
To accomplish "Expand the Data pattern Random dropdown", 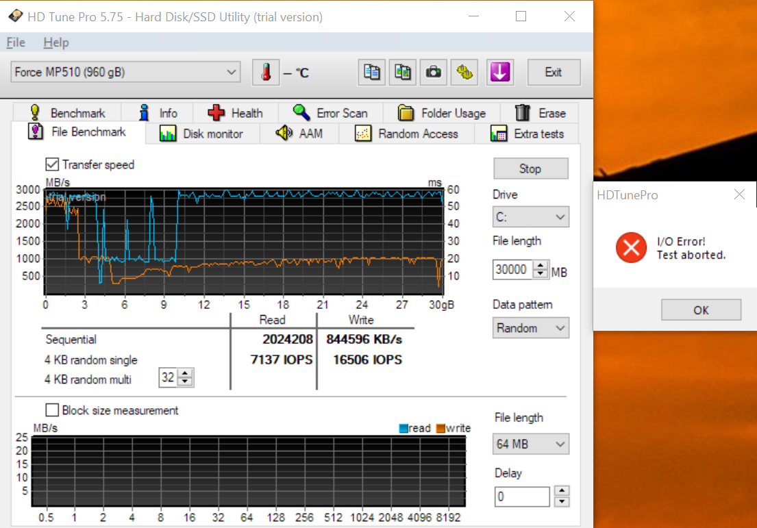I will [530, 328].
